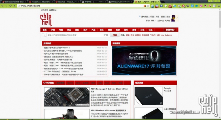Open the Chrome hamburger menu
Image resolution: width=221 pixels, height=120 pixels.
click(219, 6)
